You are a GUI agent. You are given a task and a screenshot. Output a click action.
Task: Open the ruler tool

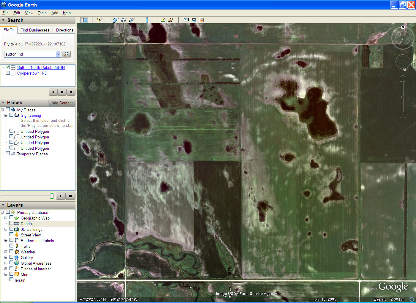(x=147, y=20)
